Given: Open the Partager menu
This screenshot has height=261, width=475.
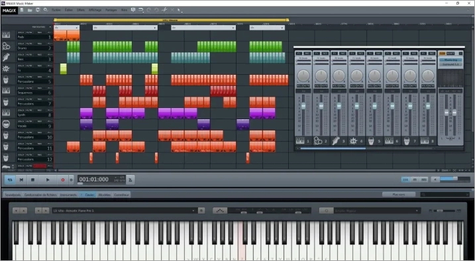Looking at the screenshot, I should (111, 10).
